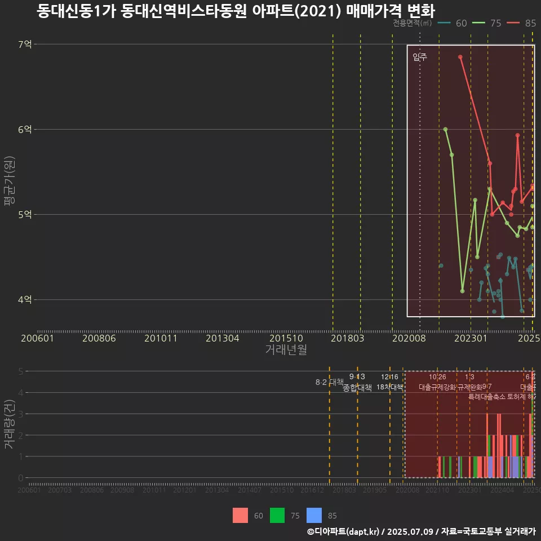Click the '거래년월' x-axis title
The width and height of the screenshot is (541, 541).
(x=286, y=349)
